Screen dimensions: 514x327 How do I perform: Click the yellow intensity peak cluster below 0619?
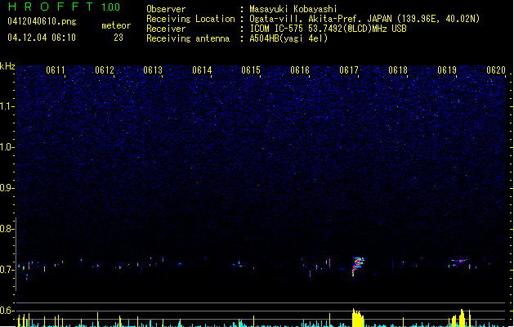click(x=461, y=318)
